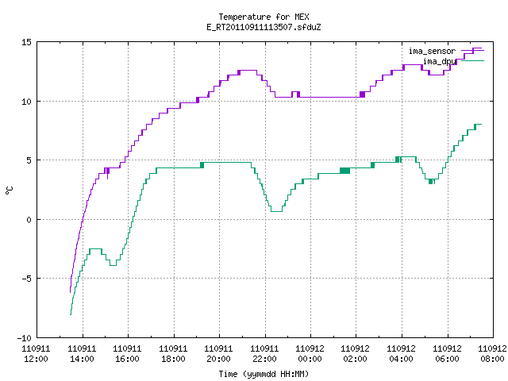The image size is (508, 381).
Task: Click the y-axis label '0'
Action: point(29,220)
